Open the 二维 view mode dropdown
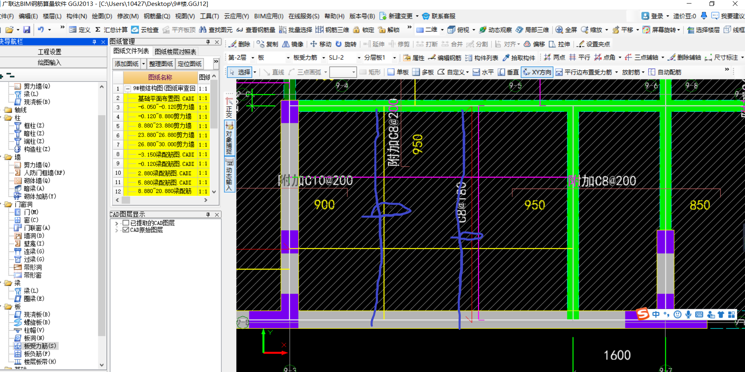Screen dimensions: 745x372 (442, 30)
